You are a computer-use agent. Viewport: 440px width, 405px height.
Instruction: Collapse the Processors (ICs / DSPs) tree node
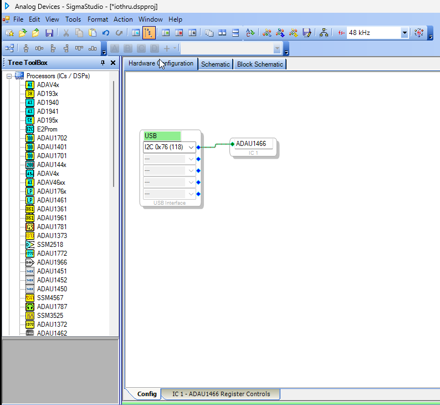click(x=9, y=76)
